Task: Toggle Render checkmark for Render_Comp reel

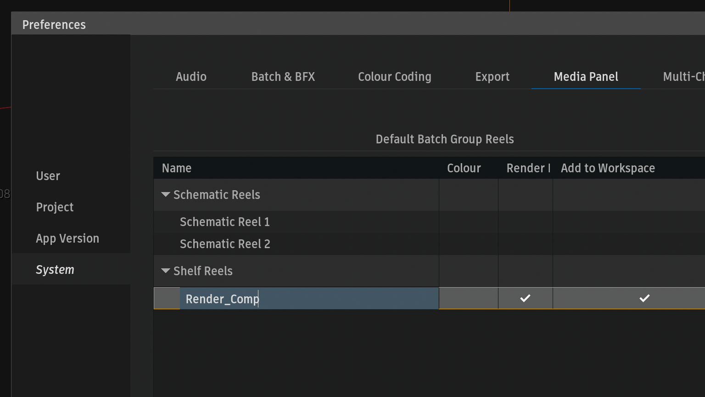Action: click(x=525, y=298)
